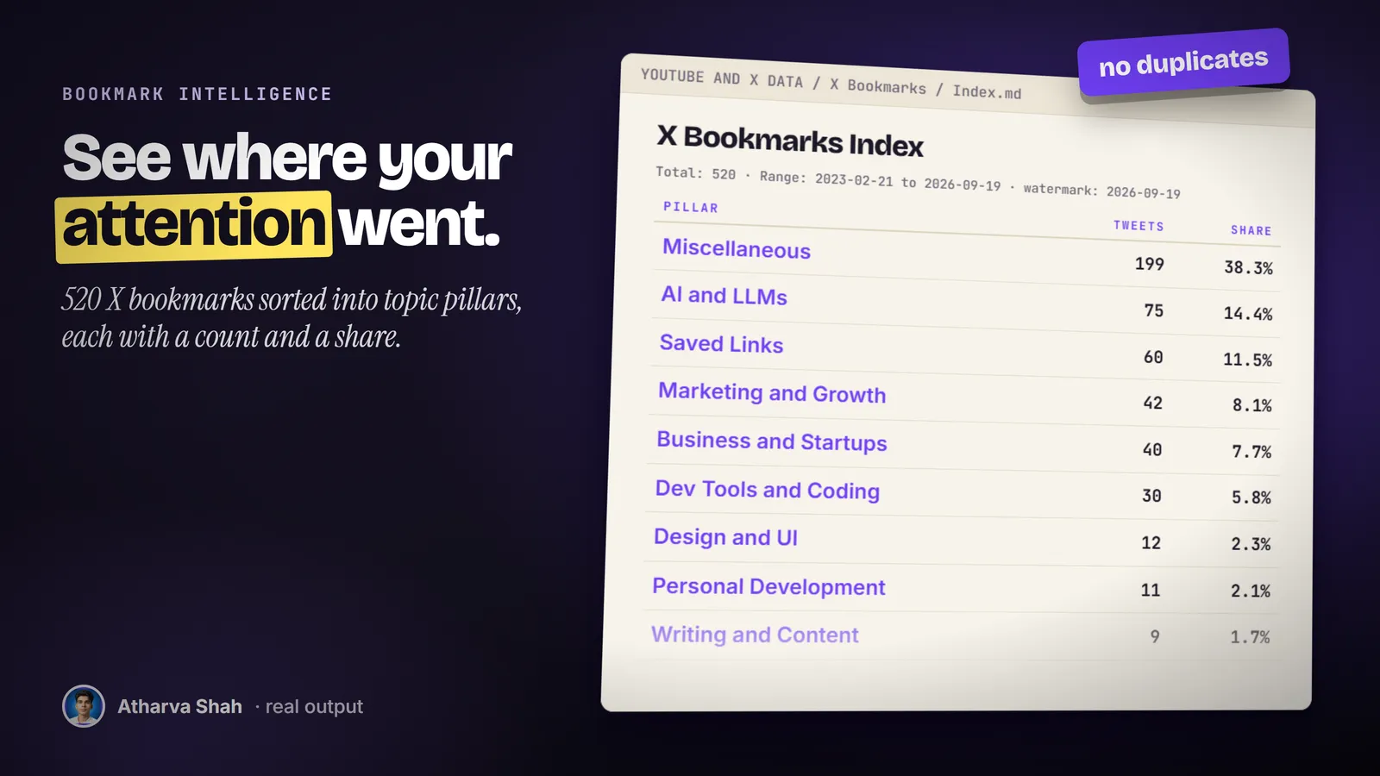Click the 'Total: 520' text

(695, 173)
